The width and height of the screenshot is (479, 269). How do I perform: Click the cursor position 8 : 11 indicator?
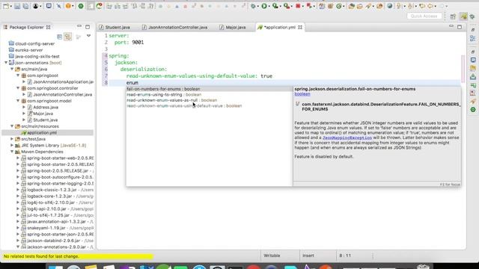click(x=345, y=256)
